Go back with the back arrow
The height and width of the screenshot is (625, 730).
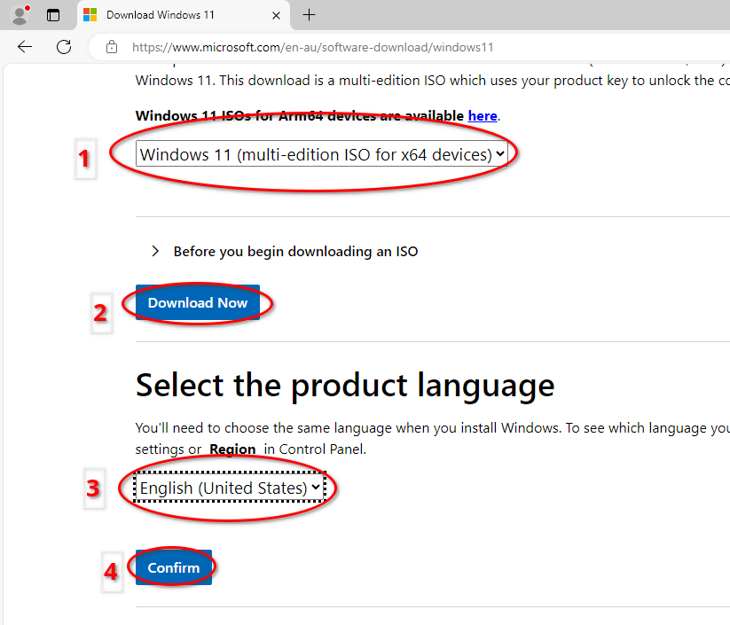coord(25,46)
